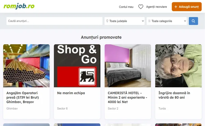
Task: Click the blue magnifier search button
Action: 193,21
